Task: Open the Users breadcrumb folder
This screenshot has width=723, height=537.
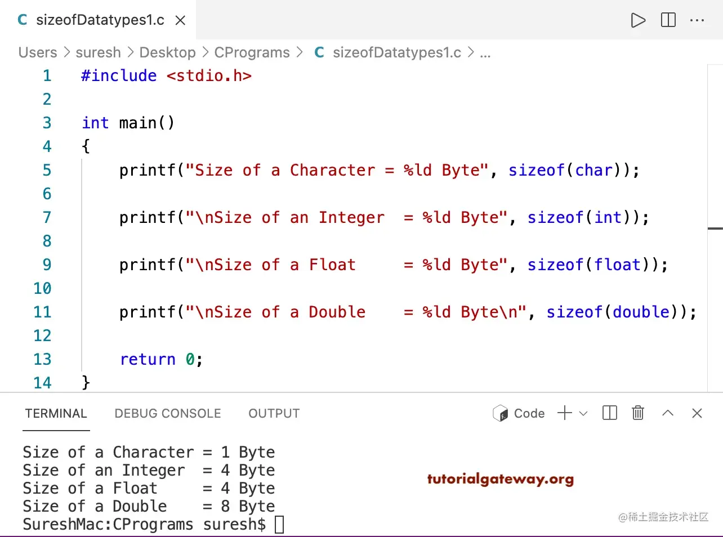Action: coord(38,52)
